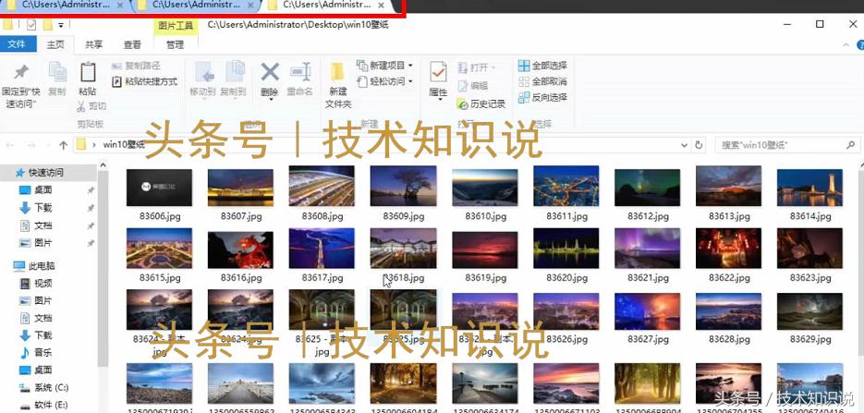The height and width of the screenshot is (413, 864).
Task: Open the File (文件) menu tab
Action: pyautogui.click(x=17, y=44)
